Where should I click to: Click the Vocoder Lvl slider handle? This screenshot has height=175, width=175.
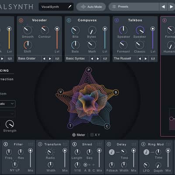pyautogui.click(x=57, y=29)
